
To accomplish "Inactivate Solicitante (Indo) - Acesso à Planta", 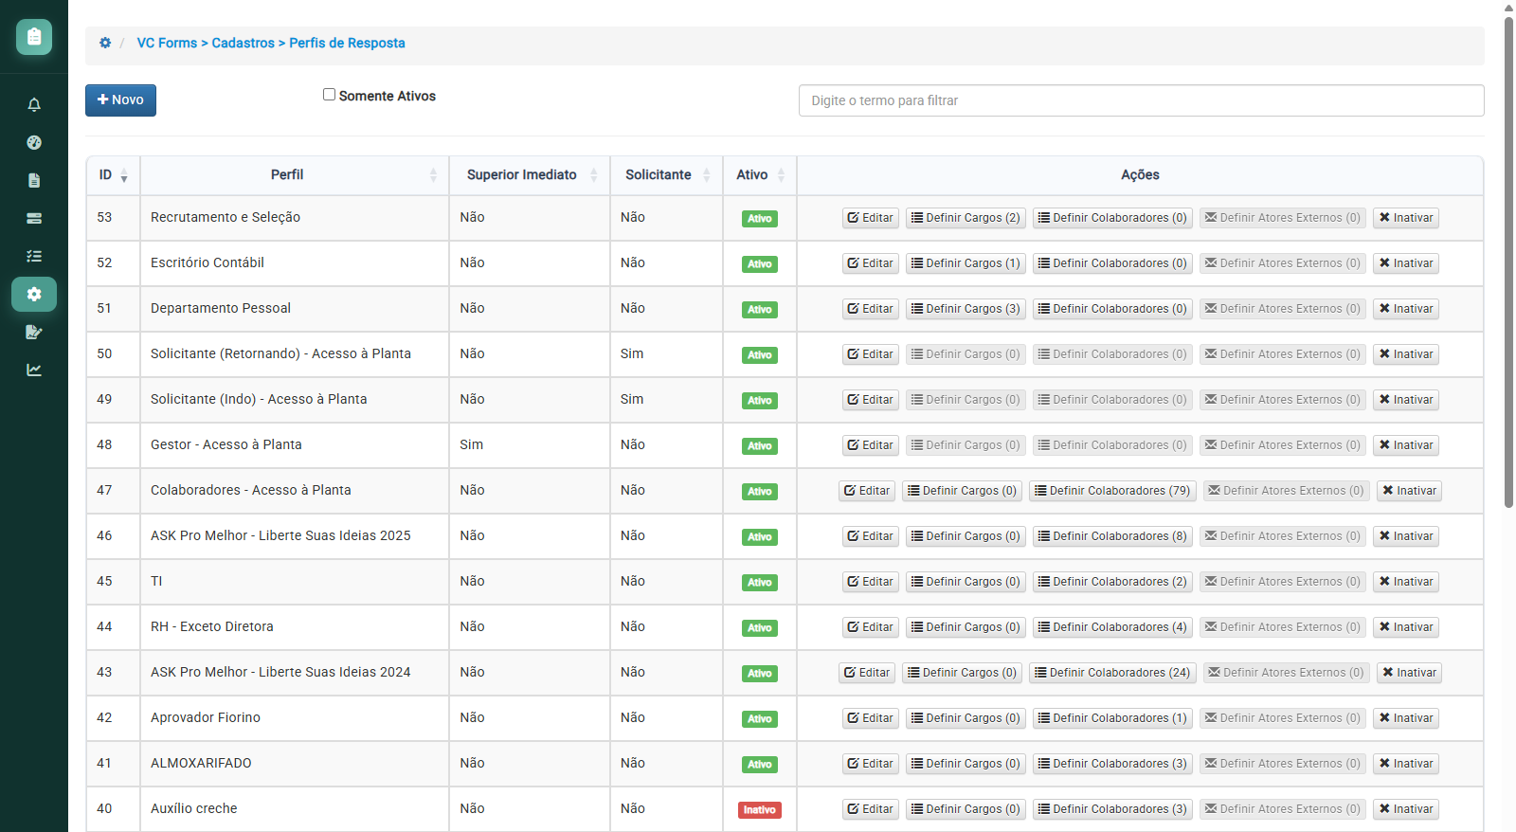I will click(1406, 400).
